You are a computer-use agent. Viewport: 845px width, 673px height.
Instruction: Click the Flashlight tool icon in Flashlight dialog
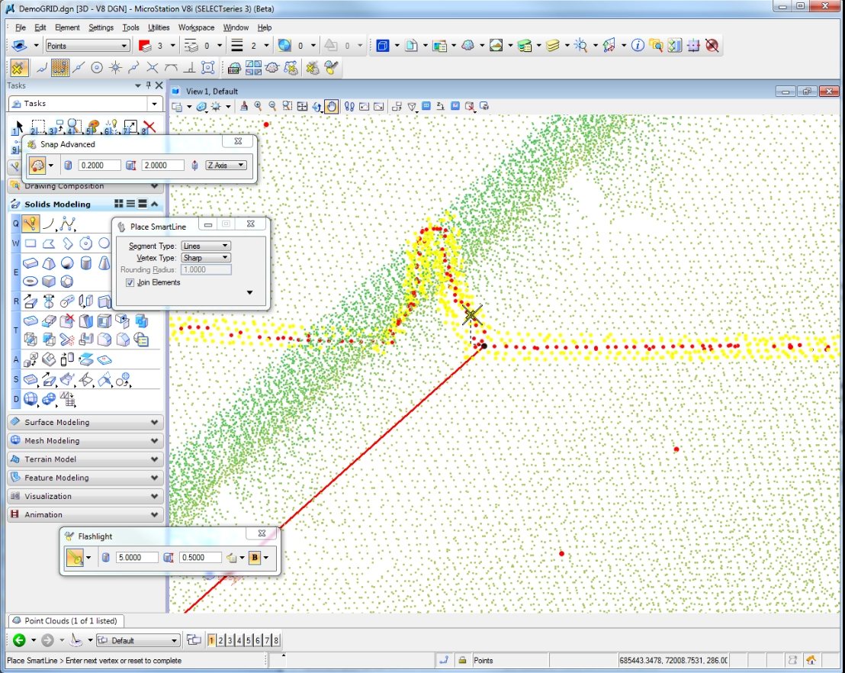point(76,558)
